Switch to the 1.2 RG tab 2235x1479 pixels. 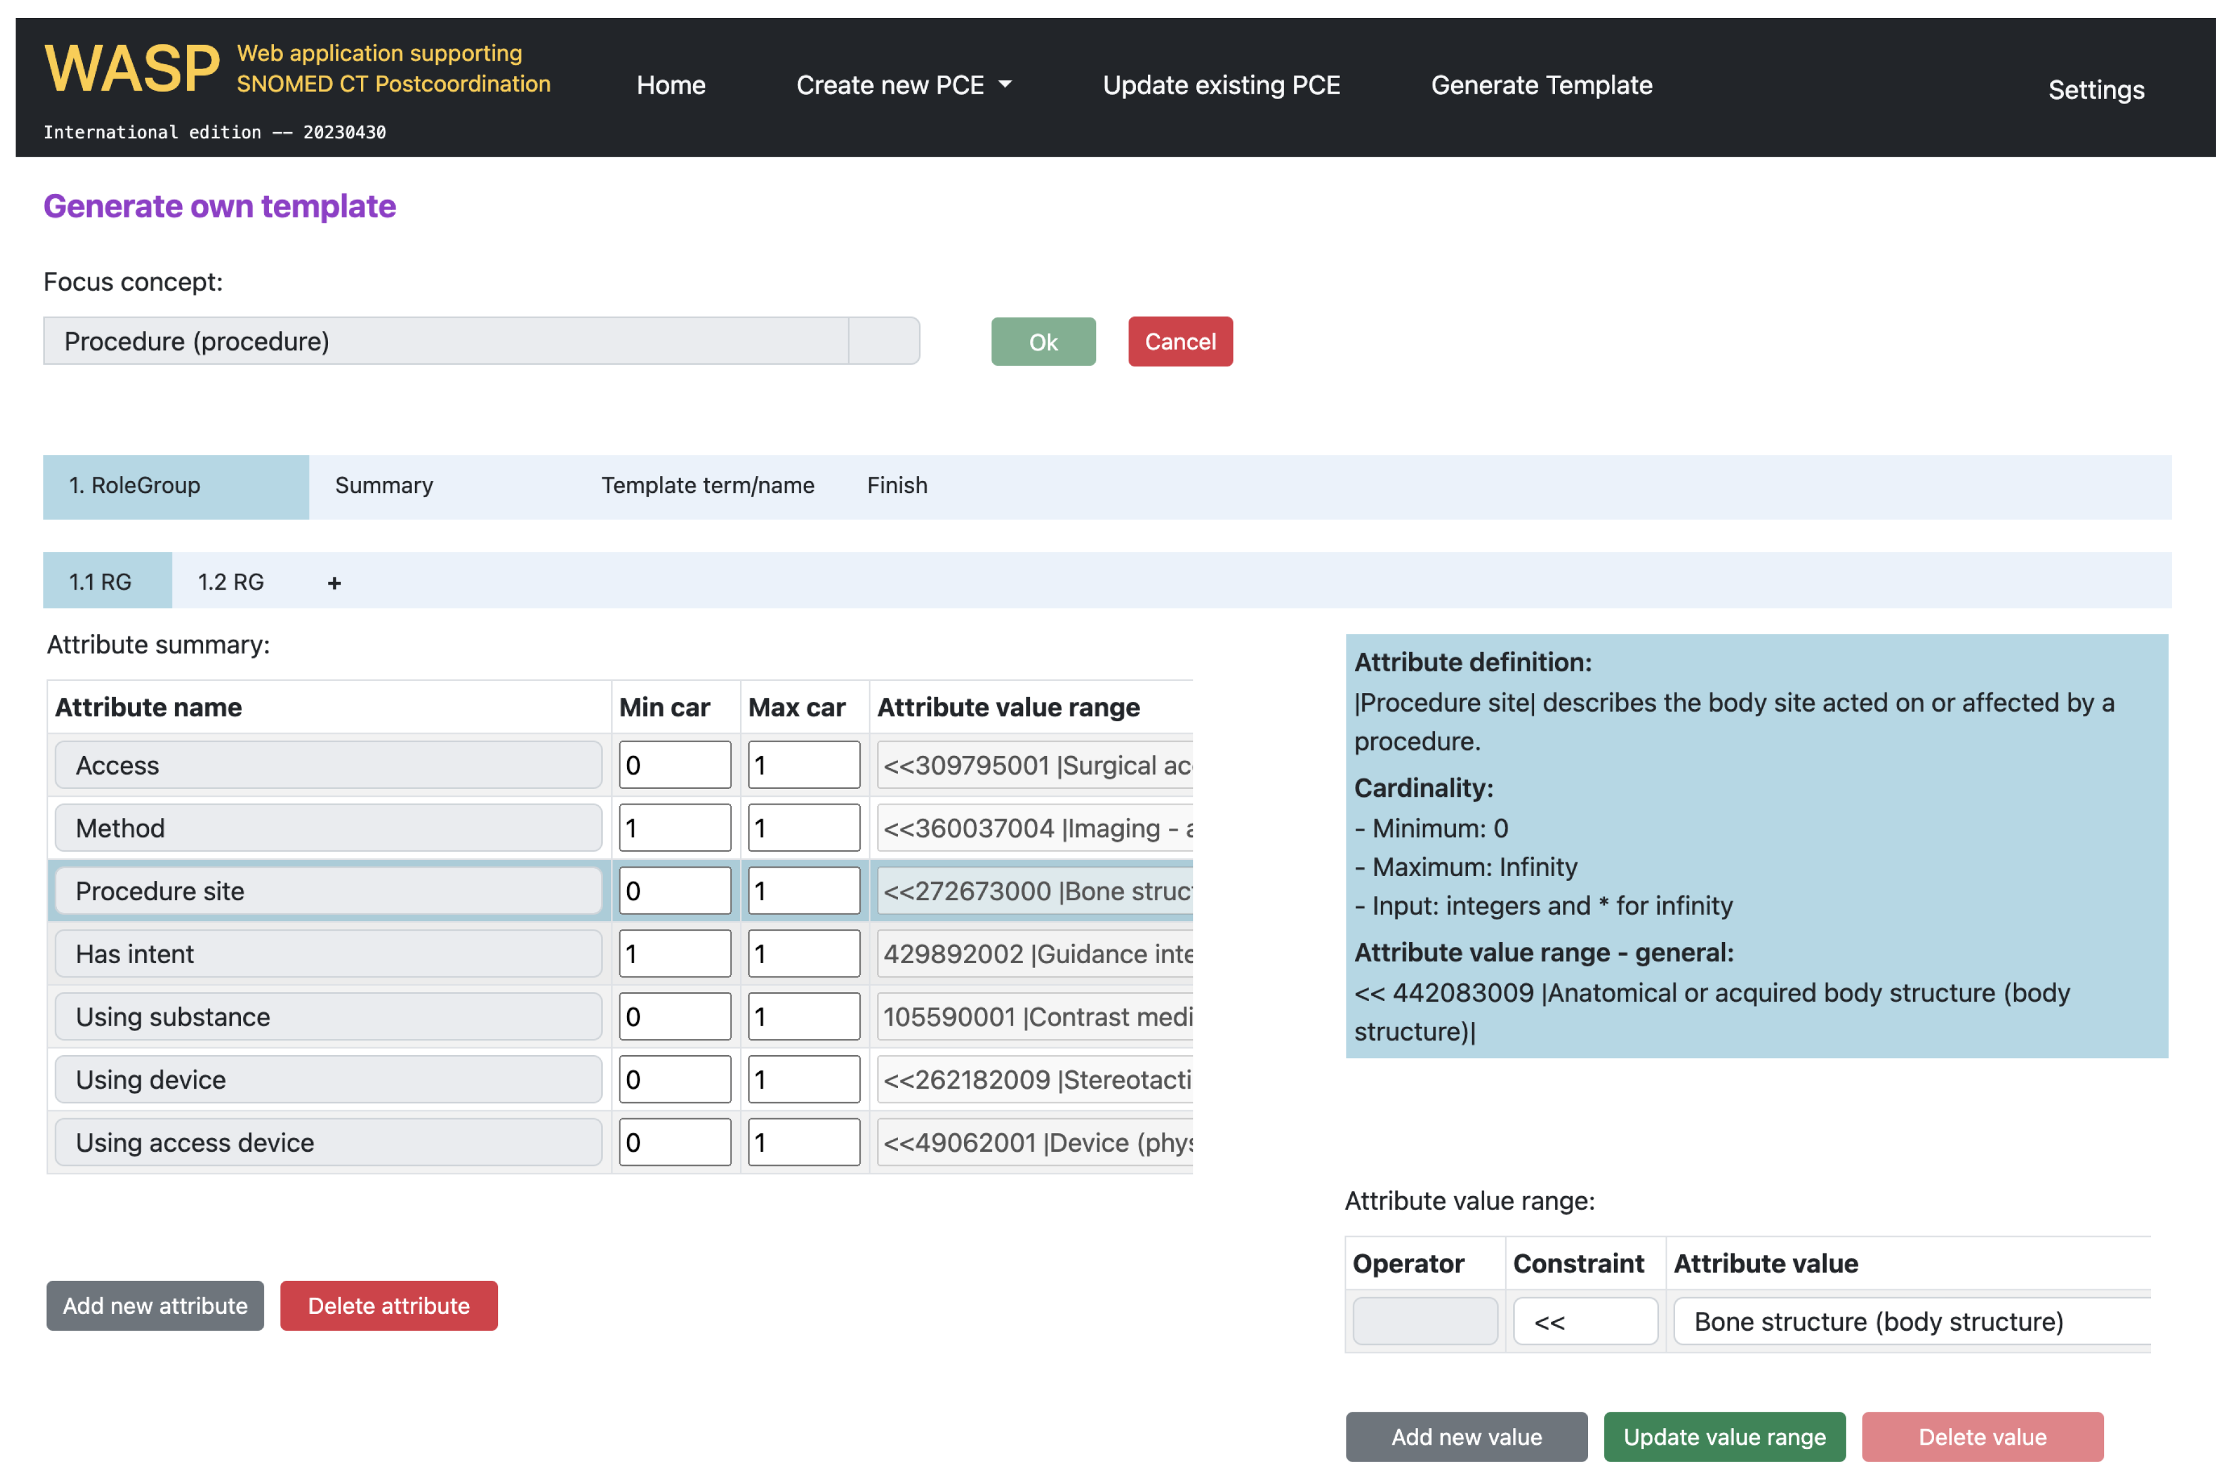click(x=230, y=582)
